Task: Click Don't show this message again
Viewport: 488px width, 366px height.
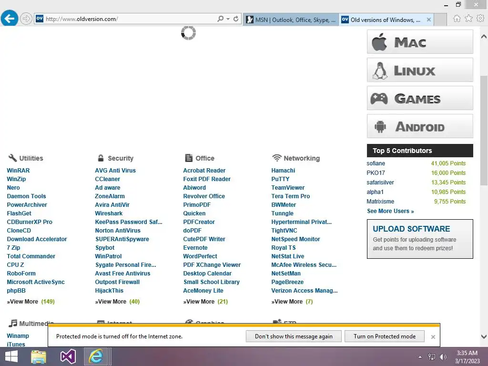Action: click(294, 336)
